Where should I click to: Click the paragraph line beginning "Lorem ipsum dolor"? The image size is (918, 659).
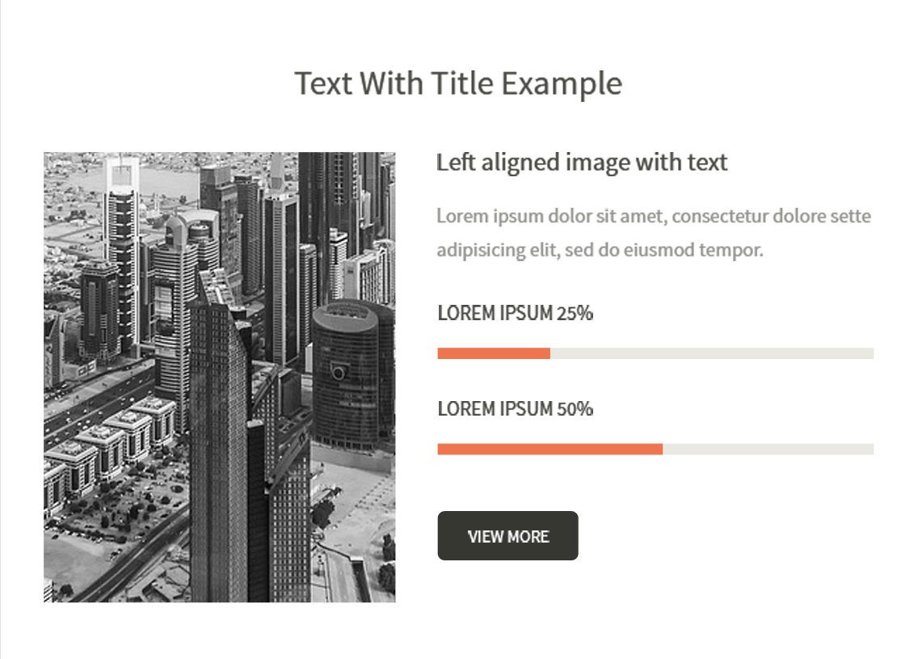[x=653, y=217]
